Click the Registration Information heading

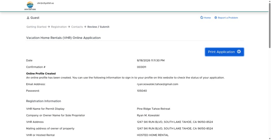(43, 101)
